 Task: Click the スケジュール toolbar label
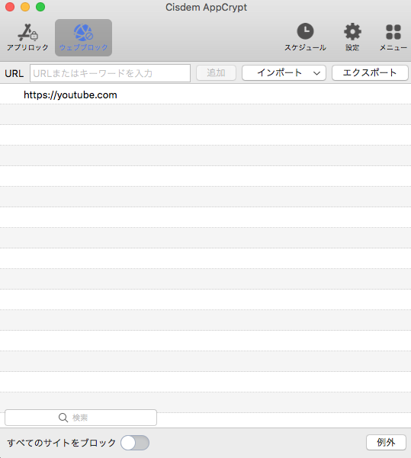click(x=305, y=47)
